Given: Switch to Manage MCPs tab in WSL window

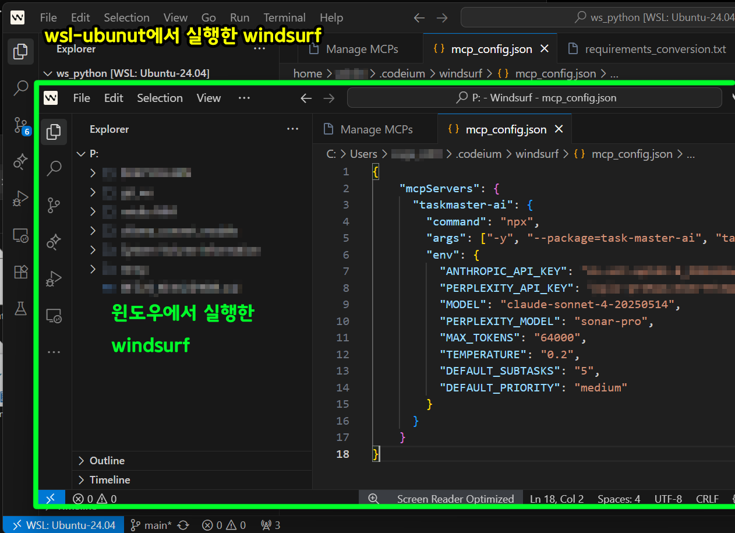Looking at the screenshot, I should [x=361, y=49].
